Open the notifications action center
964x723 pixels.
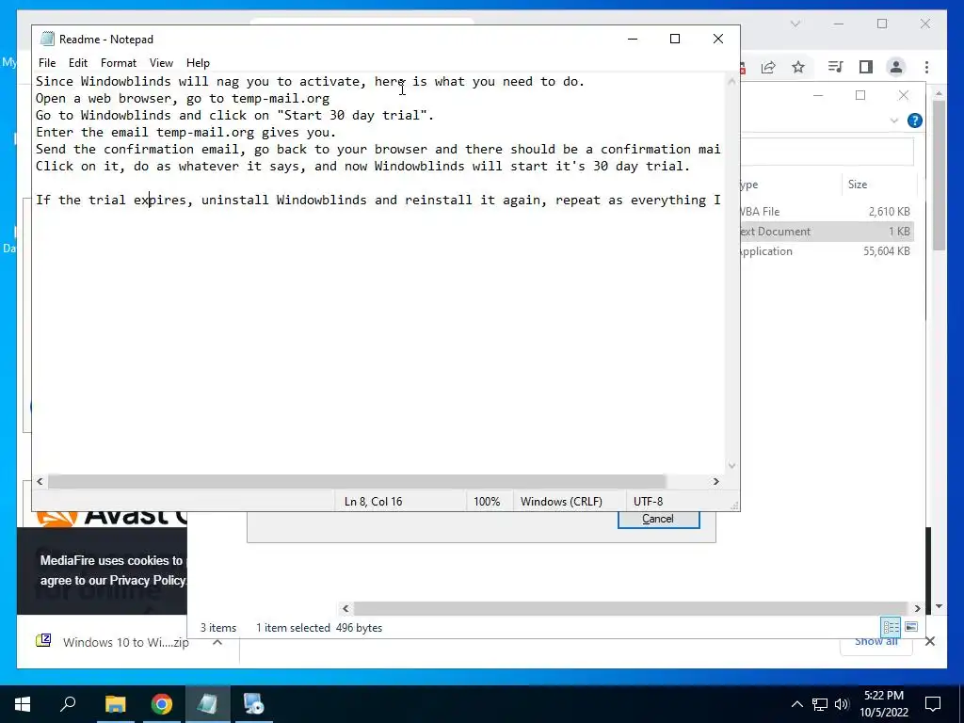coord(933,704)
